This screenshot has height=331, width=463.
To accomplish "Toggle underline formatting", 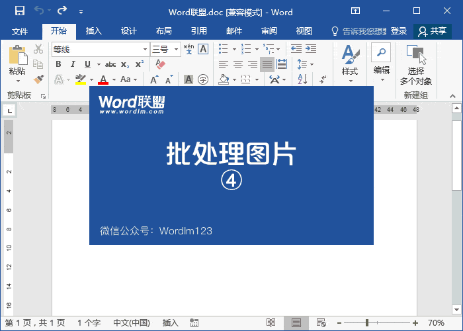I will click(x=87, y=64).
